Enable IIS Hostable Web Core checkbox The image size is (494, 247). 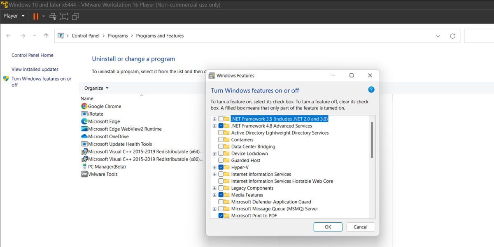221,181
